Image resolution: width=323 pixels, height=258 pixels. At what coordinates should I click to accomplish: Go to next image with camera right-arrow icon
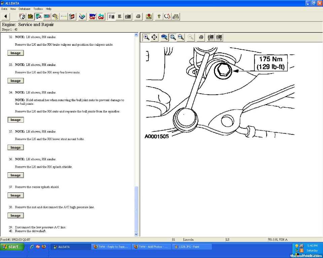click(219, 37)
